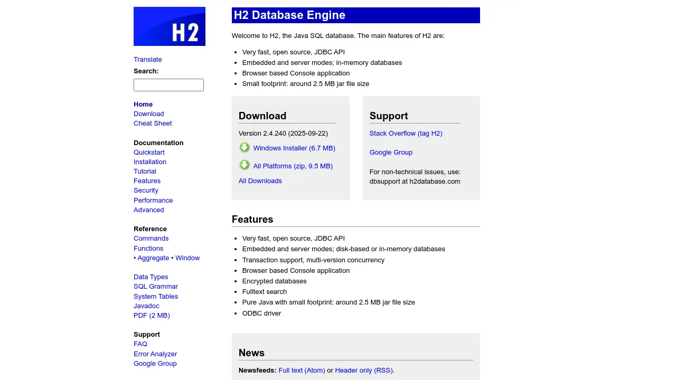Click the green download icon beside Windows Installer
Viewport: 676px width, 380px height.
coord(245,148)
